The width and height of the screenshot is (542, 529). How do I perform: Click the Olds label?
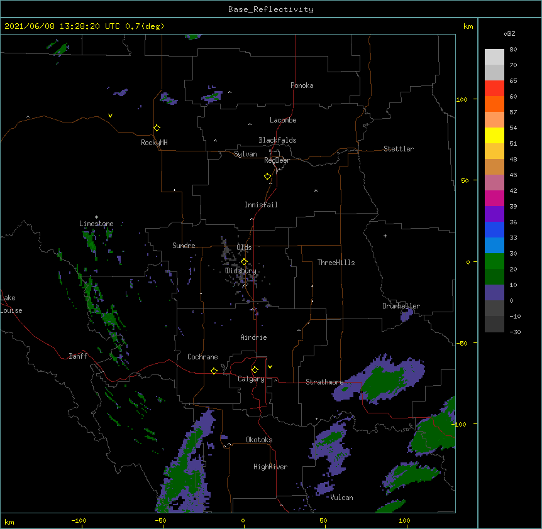[244, 248]
